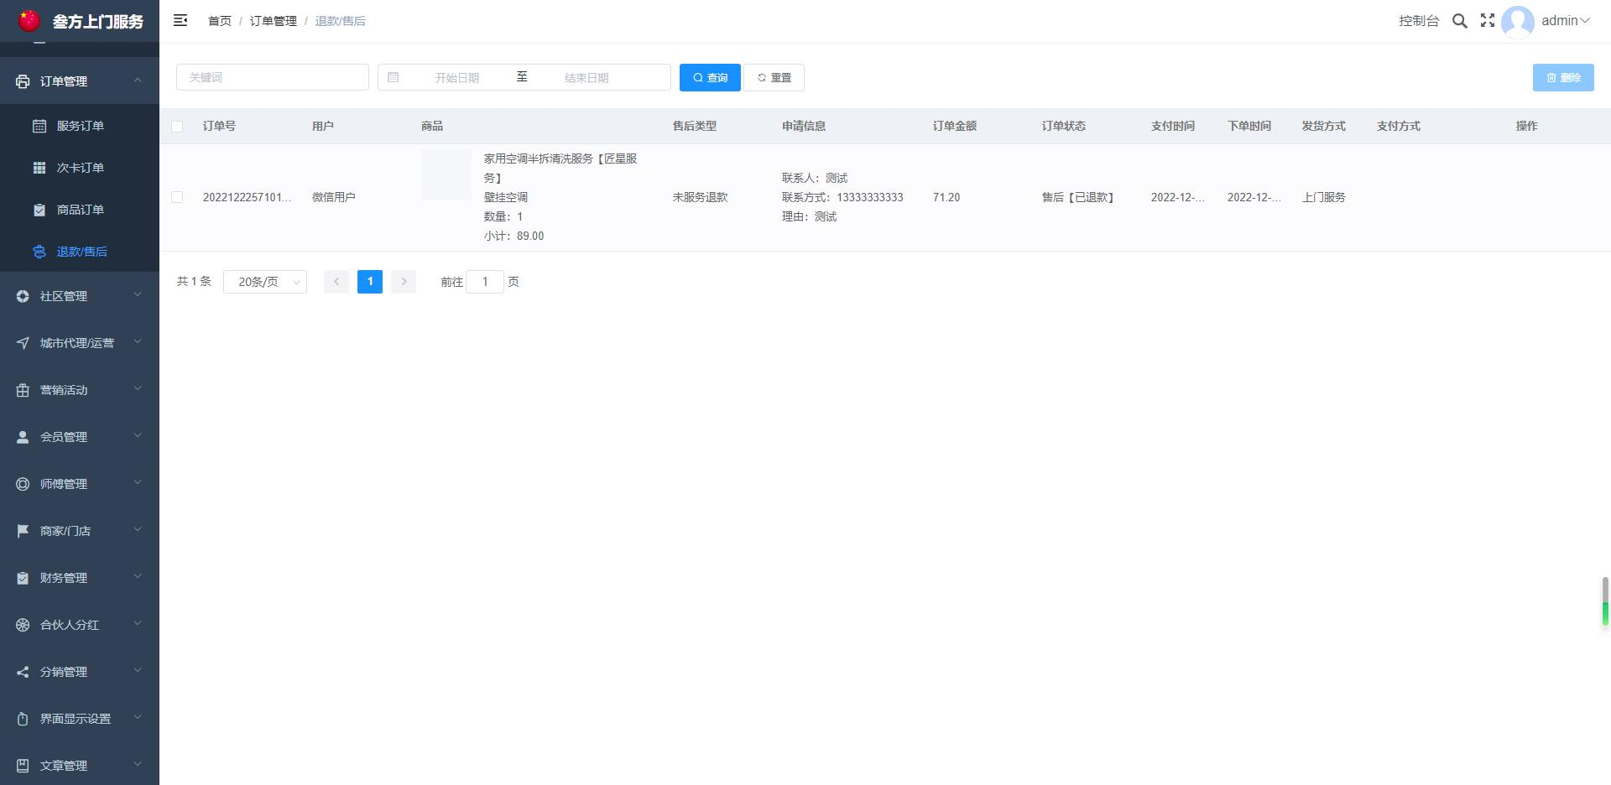Click the 分销管理 share icon
Image resolution: width=1611 pixels, height=785 pixels.
[x=23, y=672]
